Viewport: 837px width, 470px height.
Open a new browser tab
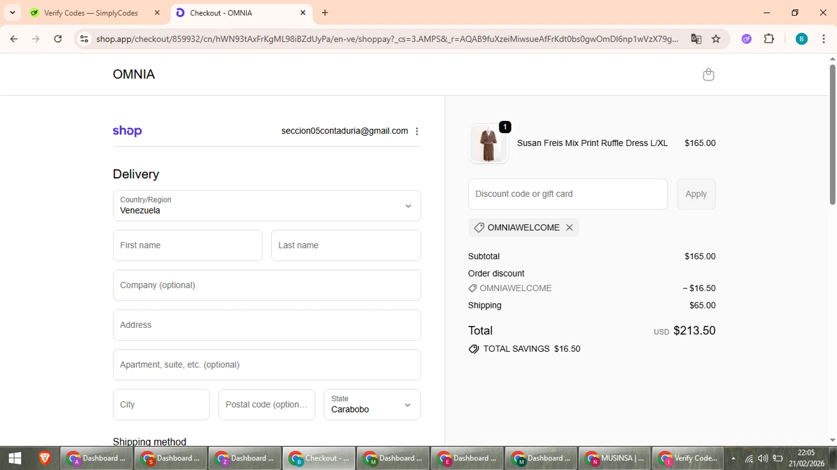pos(325,12)
